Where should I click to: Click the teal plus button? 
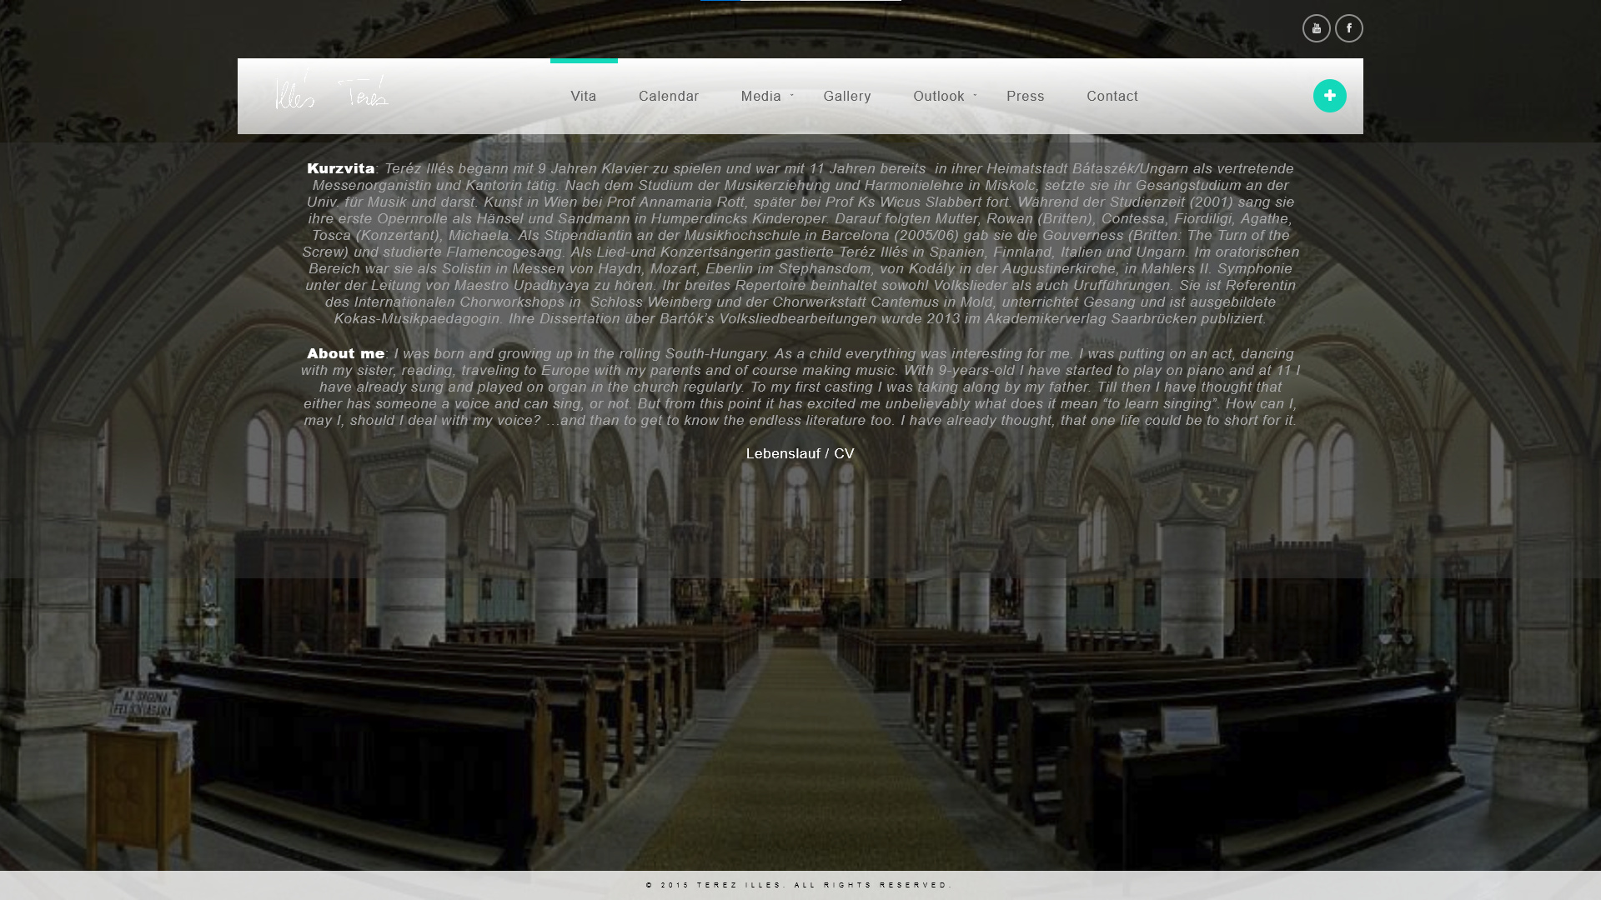tap(1329, 96)
